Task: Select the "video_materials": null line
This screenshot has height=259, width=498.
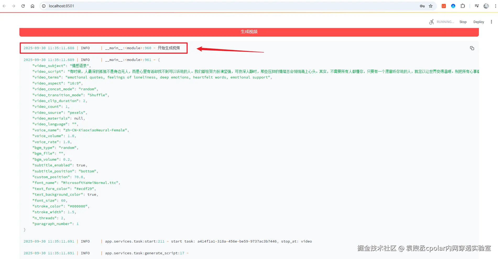Action: click(59, 118)
